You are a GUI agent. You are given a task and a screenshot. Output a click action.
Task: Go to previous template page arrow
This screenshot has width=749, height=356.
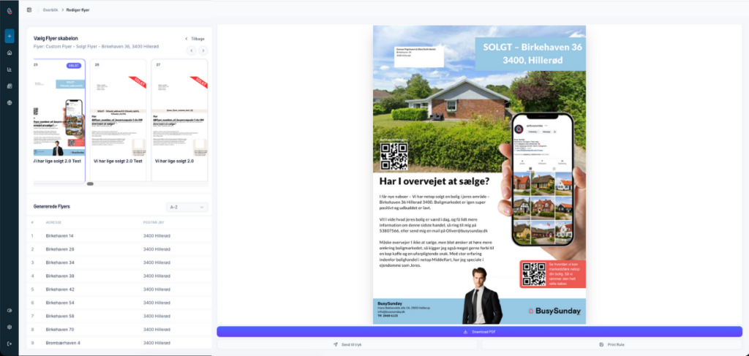tap(192, 50)
